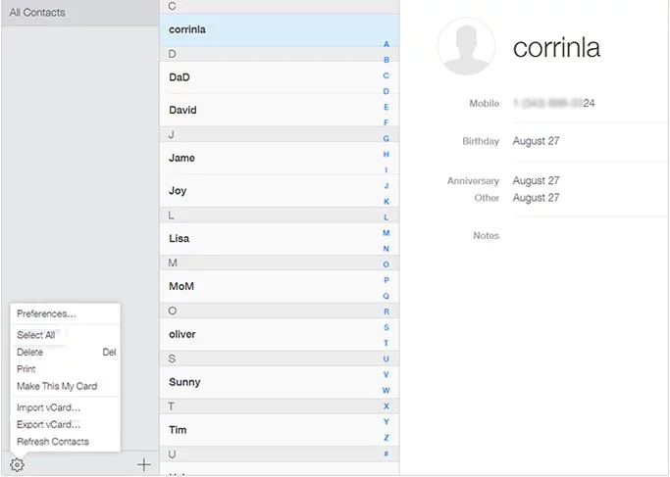Select Make This My Card

pyautogui.click(x=57, y=386)
